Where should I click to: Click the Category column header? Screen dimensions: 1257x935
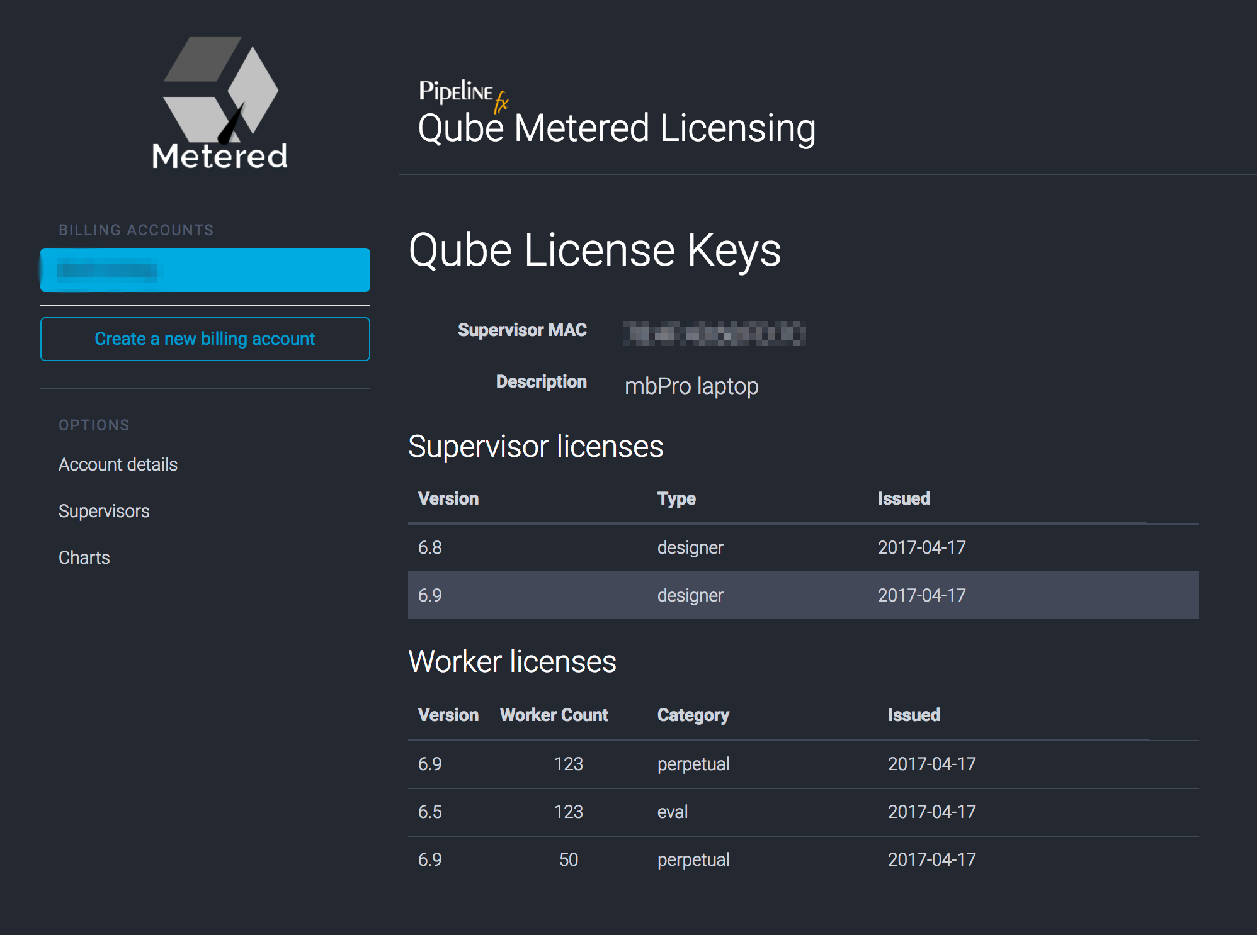[x=693, y=715]
